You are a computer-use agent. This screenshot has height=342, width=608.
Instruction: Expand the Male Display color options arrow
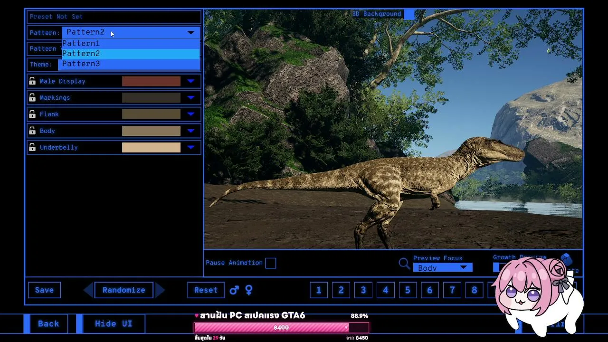190,81
